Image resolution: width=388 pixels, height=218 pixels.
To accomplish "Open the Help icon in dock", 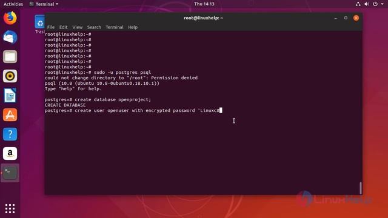I will point(10,134).
